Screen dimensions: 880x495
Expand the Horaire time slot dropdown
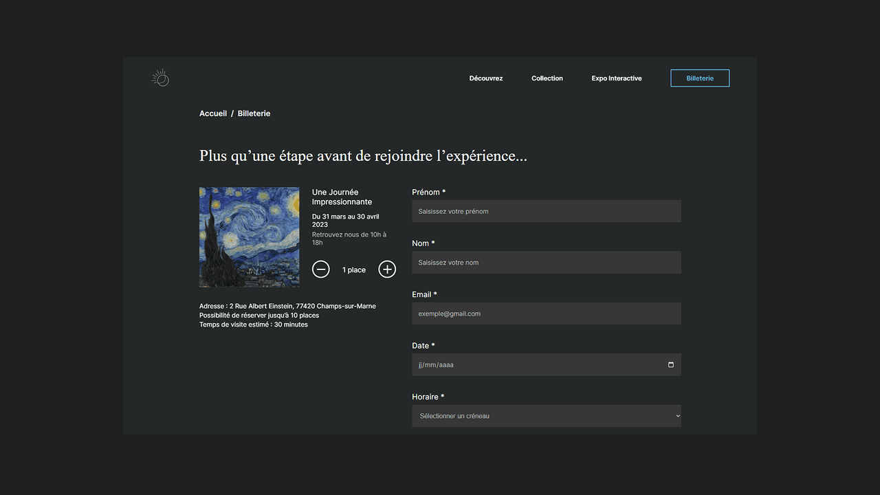click(x=546, y=416)
